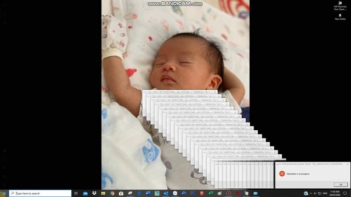The width and height of the screenshot is (351, 197).
Task: Open the Windows Start menu
Action: point(4,193)
